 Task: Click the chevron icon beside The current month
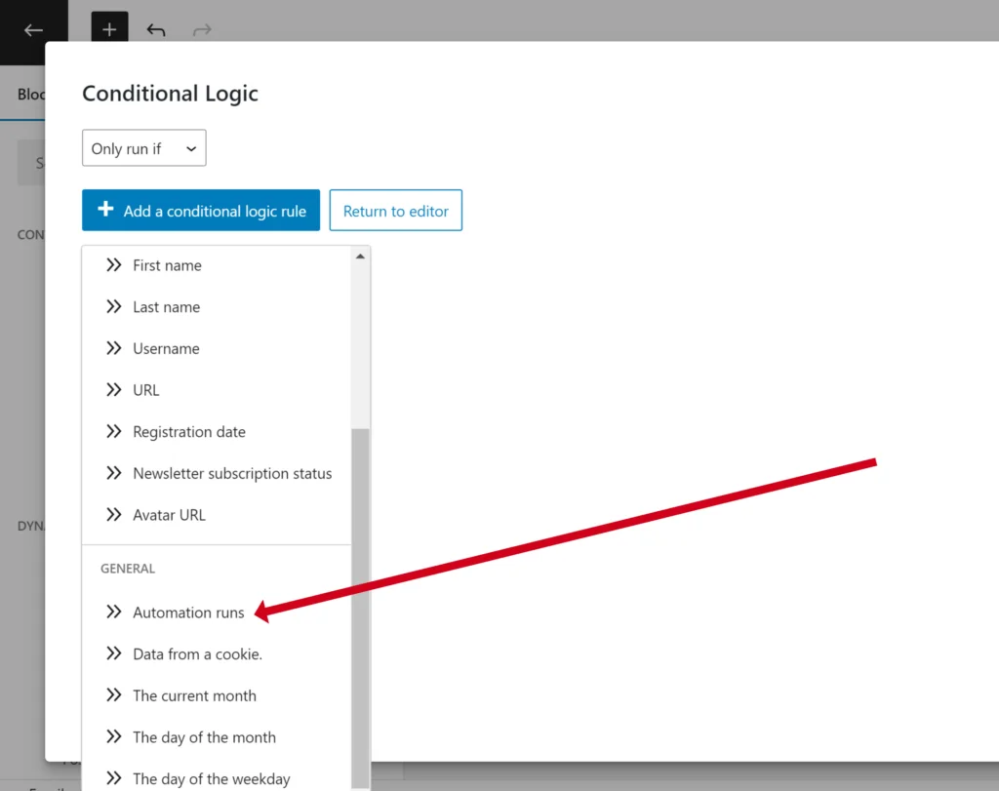114,695
